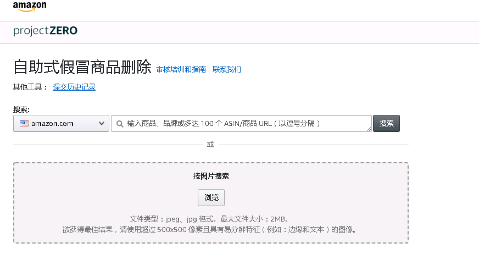The height and width of the screenshot is (265, 479).
Task: Open 提交历史记录 link
Action: tap(74, 87)
